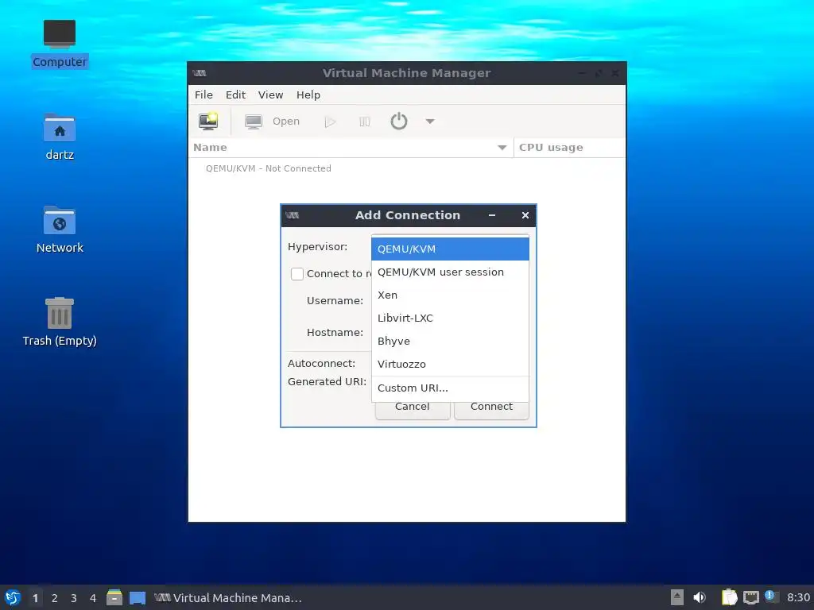
Task: Open the Lubuntu start menu icon
Action: point(13,597)
